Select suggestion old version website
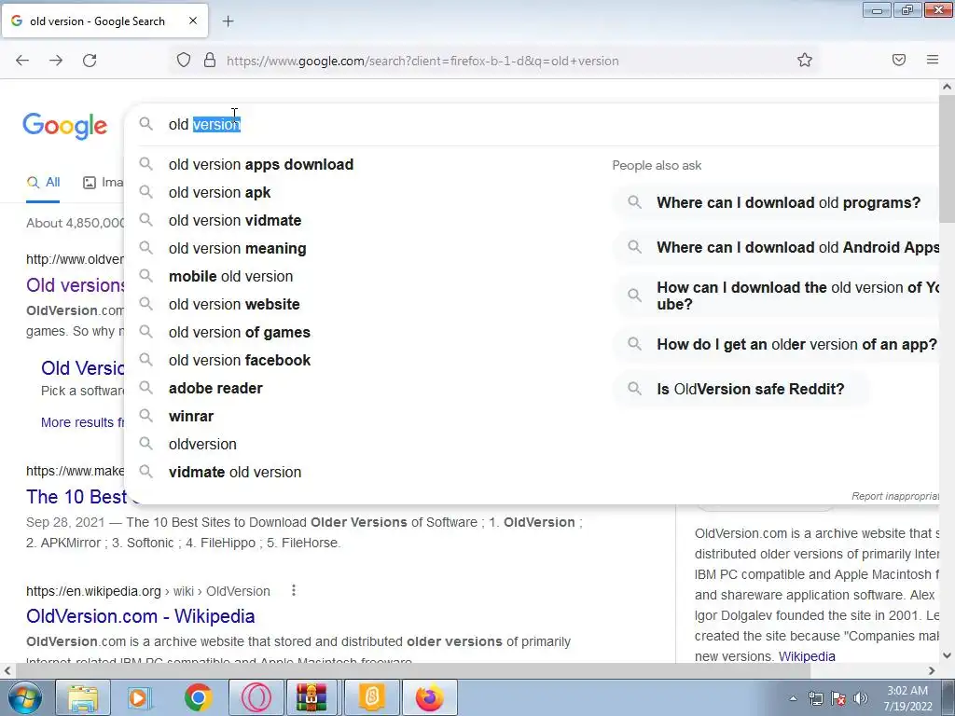The height and width of the screenshot is (716, 955). 234,305
